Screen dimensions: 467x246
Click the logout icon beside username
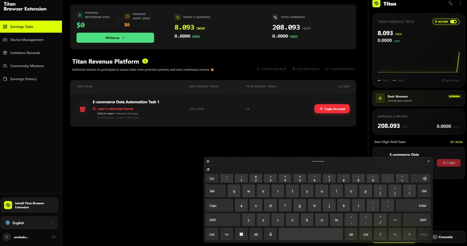coord(54,237)
